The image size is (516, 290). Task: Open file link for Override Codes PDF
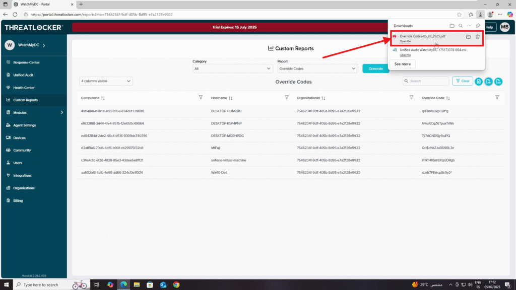click(405, 41)
